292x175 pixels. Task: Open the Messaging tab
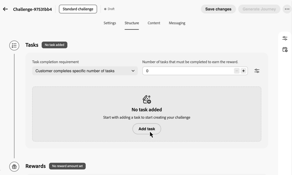177,23
